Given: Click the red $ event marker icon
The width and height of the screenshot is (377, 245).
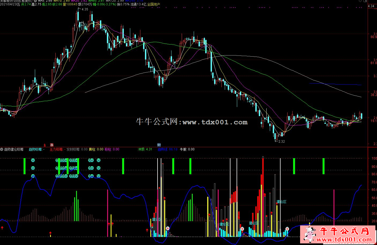Looking at the screenshot, I should click(x=45, y=145).
